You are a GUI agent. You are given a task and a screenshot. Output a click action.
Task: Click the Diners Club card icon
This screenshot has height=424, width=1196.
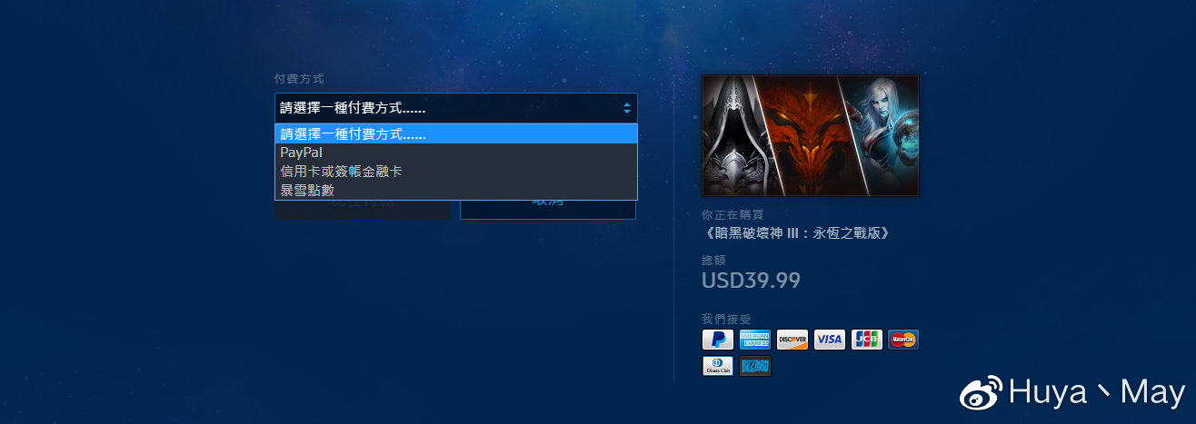point(718,367)
